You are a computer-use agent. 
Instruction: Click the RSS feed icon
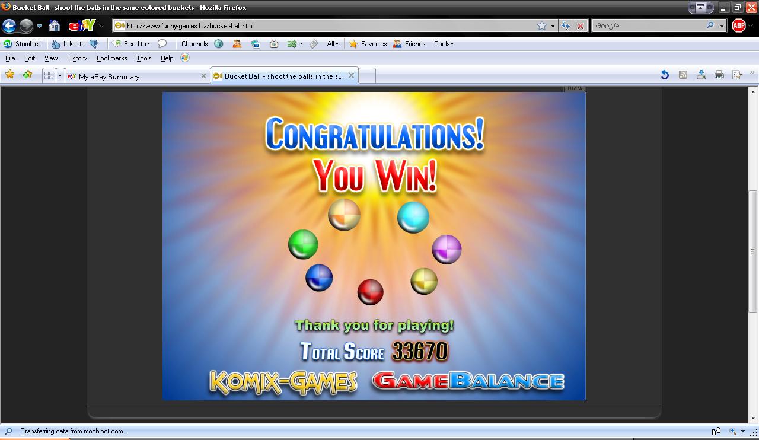pos(683,75)
